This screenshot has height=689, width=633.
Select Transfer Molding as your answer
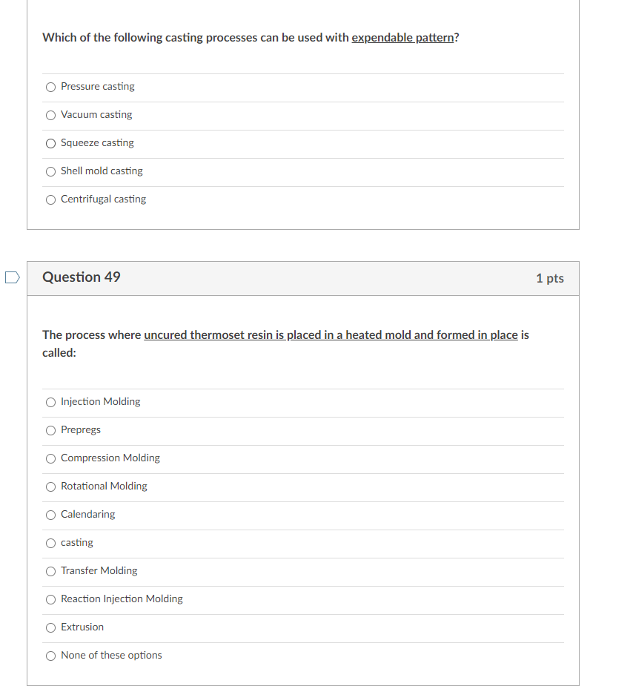pyautogui.click(x=50, y=571)
